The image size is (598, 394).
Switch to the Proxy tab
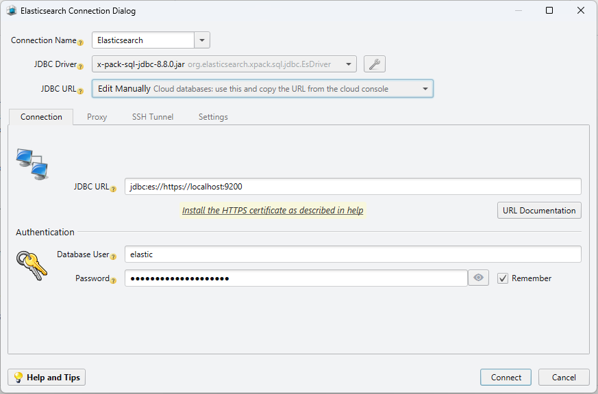point(97,116)
